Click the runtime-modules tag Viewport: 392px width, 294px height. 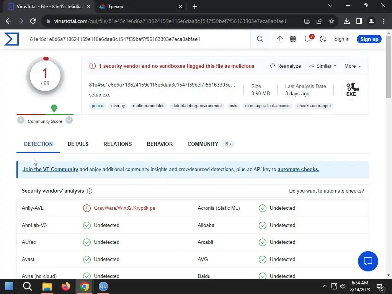coord(149,106)
